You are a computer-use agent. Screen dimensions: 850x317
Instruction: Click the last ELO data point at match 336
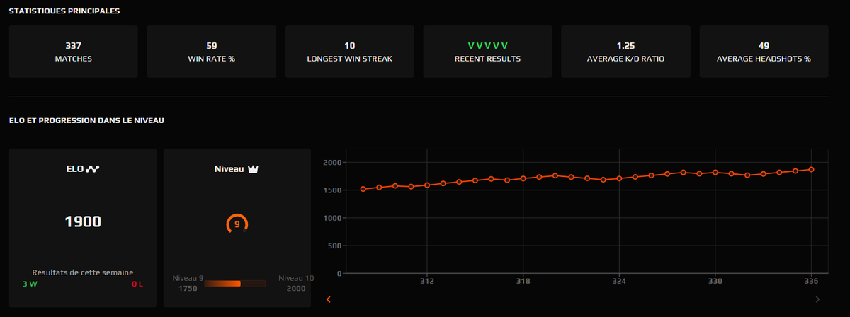[812, 169]
